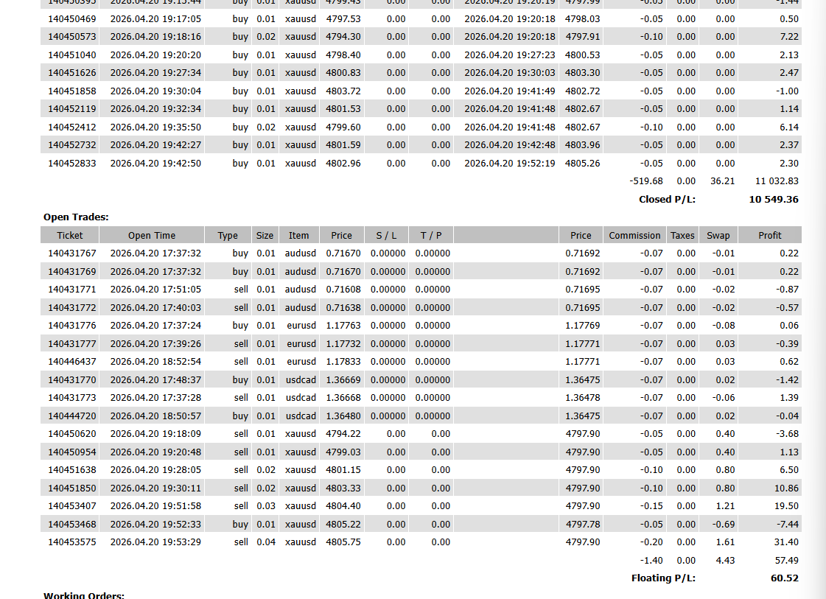The width and height of the screenshot is (826, 599).
Task: Select open time 2026.04.20 18:52:54
Action: (155, 362)
